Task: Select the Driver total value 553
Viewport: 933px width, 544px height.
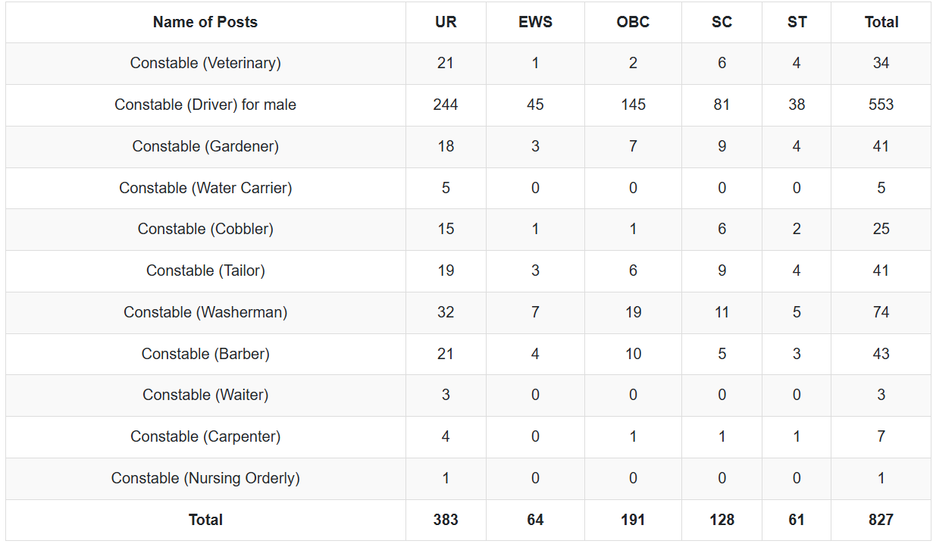Action: 881,105
